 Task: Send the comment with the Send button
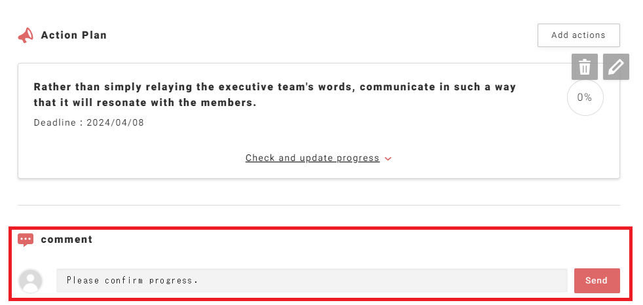point(597,281)
